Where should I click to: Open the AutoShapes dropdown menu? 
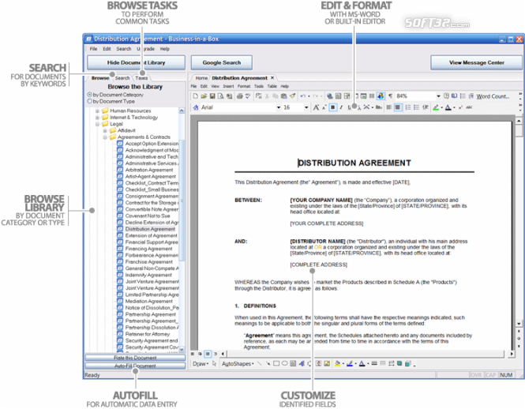click(x=238, y=364)
